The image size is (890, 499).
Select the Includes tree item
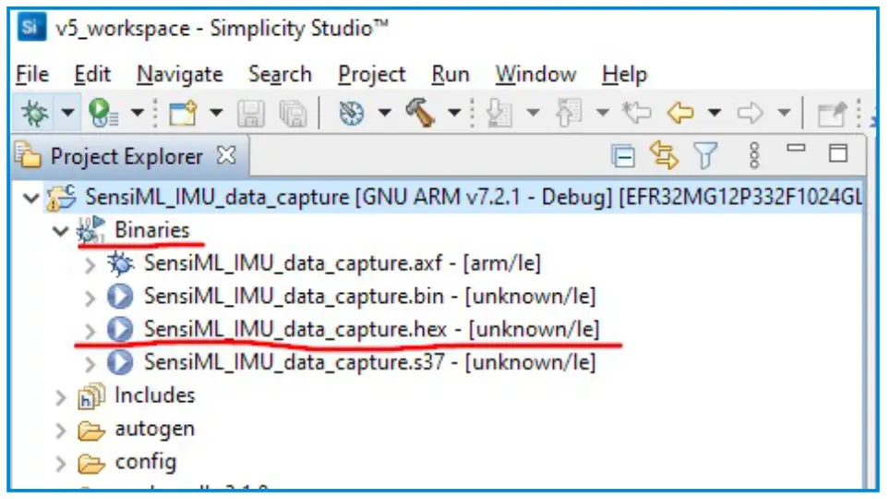pos(154,395)
